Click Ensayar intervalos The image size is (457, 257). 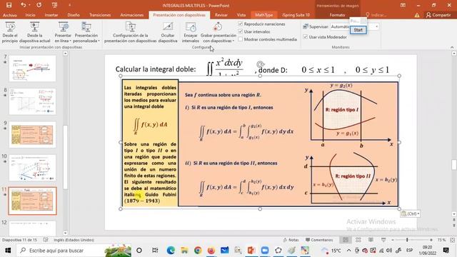[191, 33]
